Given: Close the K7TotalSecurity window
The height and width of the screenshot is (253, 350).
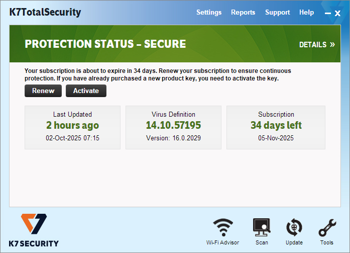Looking at the screenshot, I should (x=337, y=13).
